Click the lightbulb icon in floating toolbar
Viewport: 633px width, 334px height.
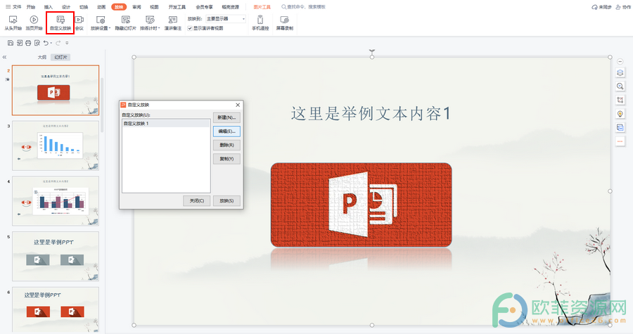[620, 114]
